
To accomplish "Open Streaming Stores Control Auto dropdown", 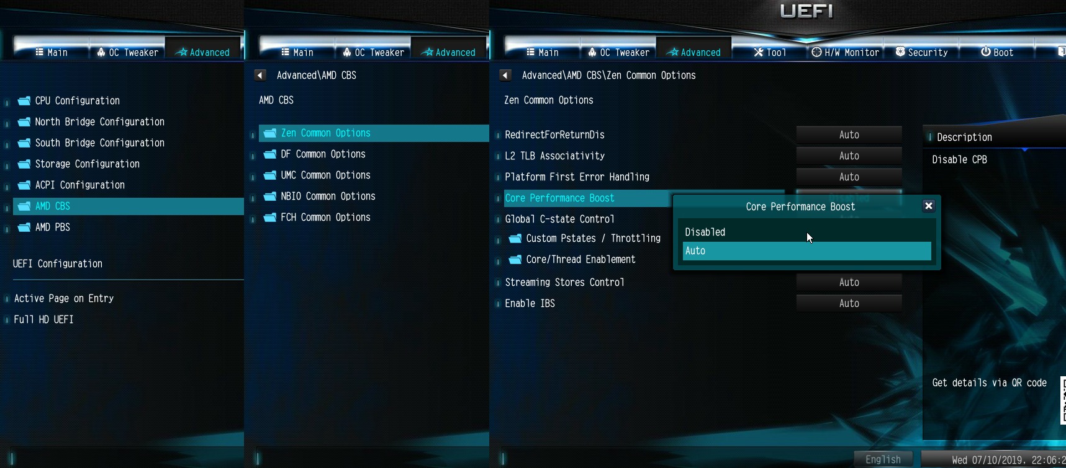I will click(849, 282).
